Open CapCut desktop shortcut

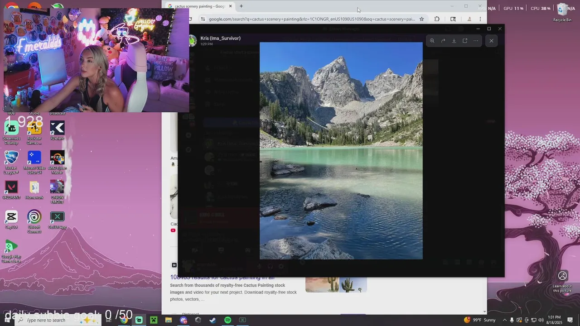pos(11,220)
